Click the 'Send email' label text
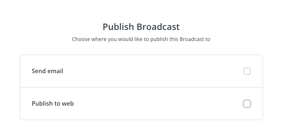The width and height of the screenshot is (283, 140). [47, 71]
